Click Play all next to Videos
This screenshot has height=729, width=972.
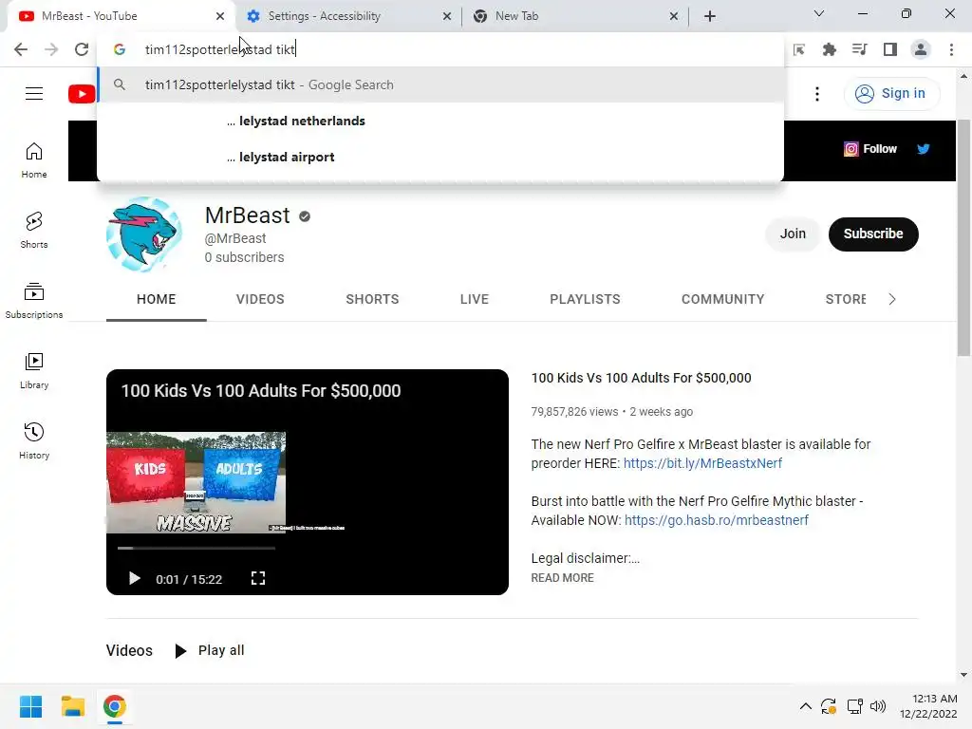click(210, 651)
